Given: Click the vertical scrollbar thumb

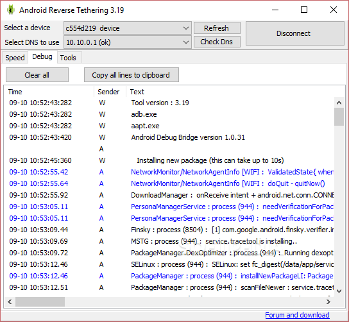Looking at the screenshot, I should pos(339,117).
